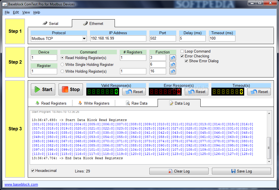Select Read Holding Register(s) radio button
This screenshot has width=279, height=190.
[62, 58]
